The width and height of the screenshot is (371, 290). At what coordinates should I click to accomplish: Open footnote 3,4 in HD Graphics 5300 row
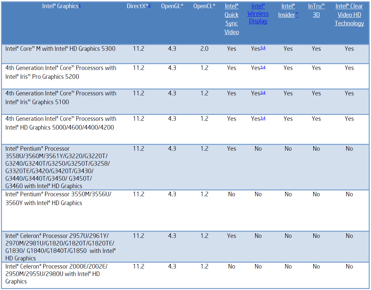(x=263, y=48)
